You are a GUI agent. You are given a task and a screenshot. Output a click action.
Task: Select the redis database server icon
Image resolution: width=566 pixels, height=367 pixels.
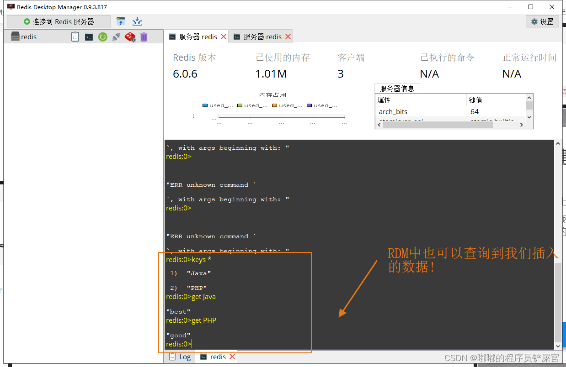coord(15,37)
